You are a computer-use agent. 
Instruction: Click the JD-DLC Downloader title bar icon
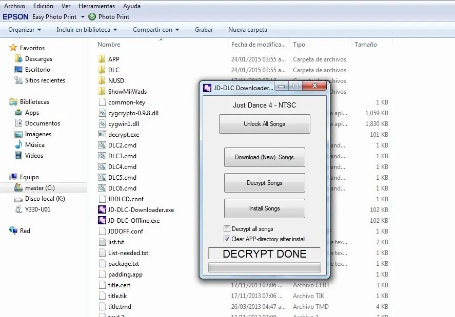tap(207, 88)
